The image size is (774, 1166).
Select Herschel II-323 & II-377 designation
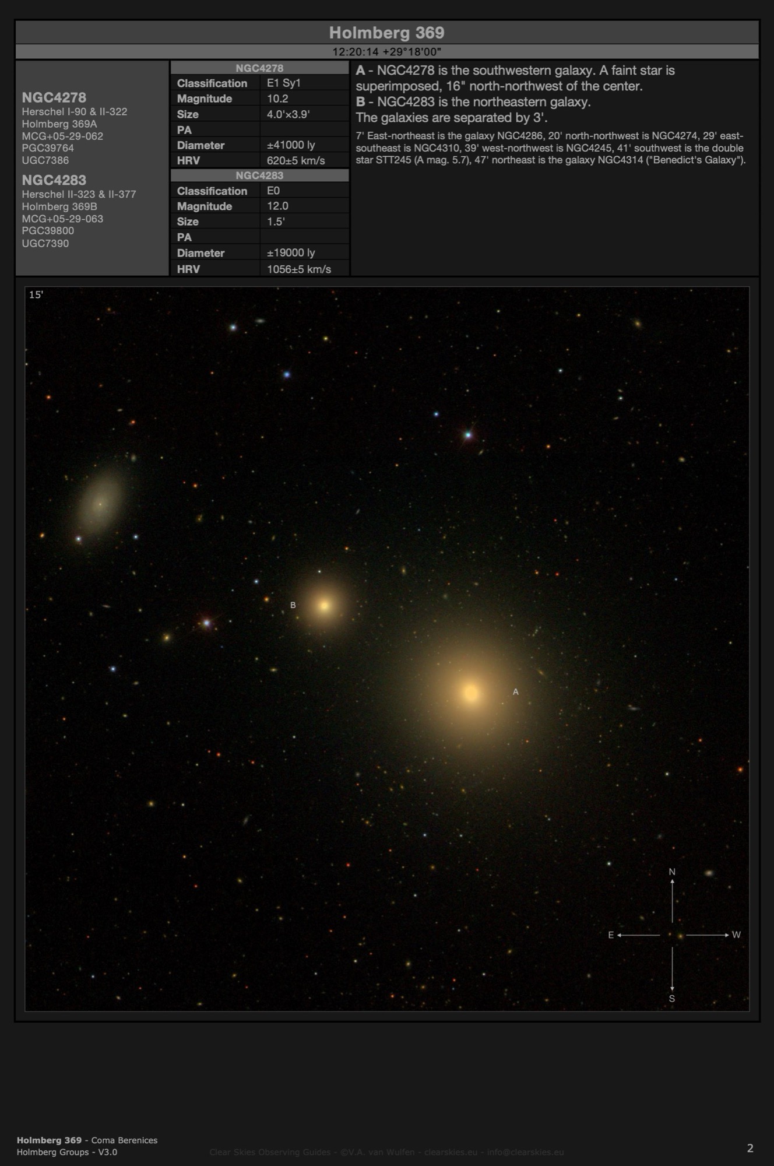point(79,194)
